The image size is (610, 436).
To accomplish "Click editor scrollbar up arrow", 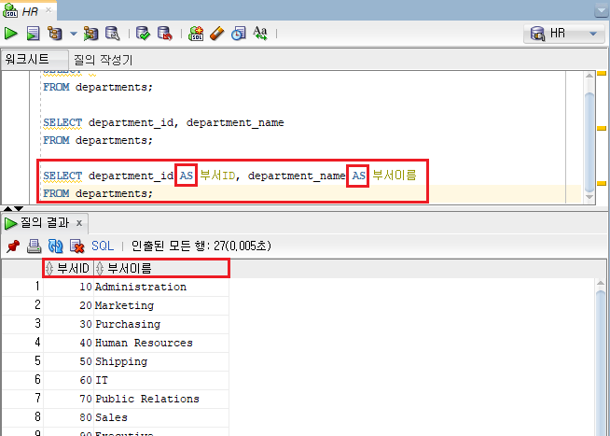I will (x=589, y=76).
